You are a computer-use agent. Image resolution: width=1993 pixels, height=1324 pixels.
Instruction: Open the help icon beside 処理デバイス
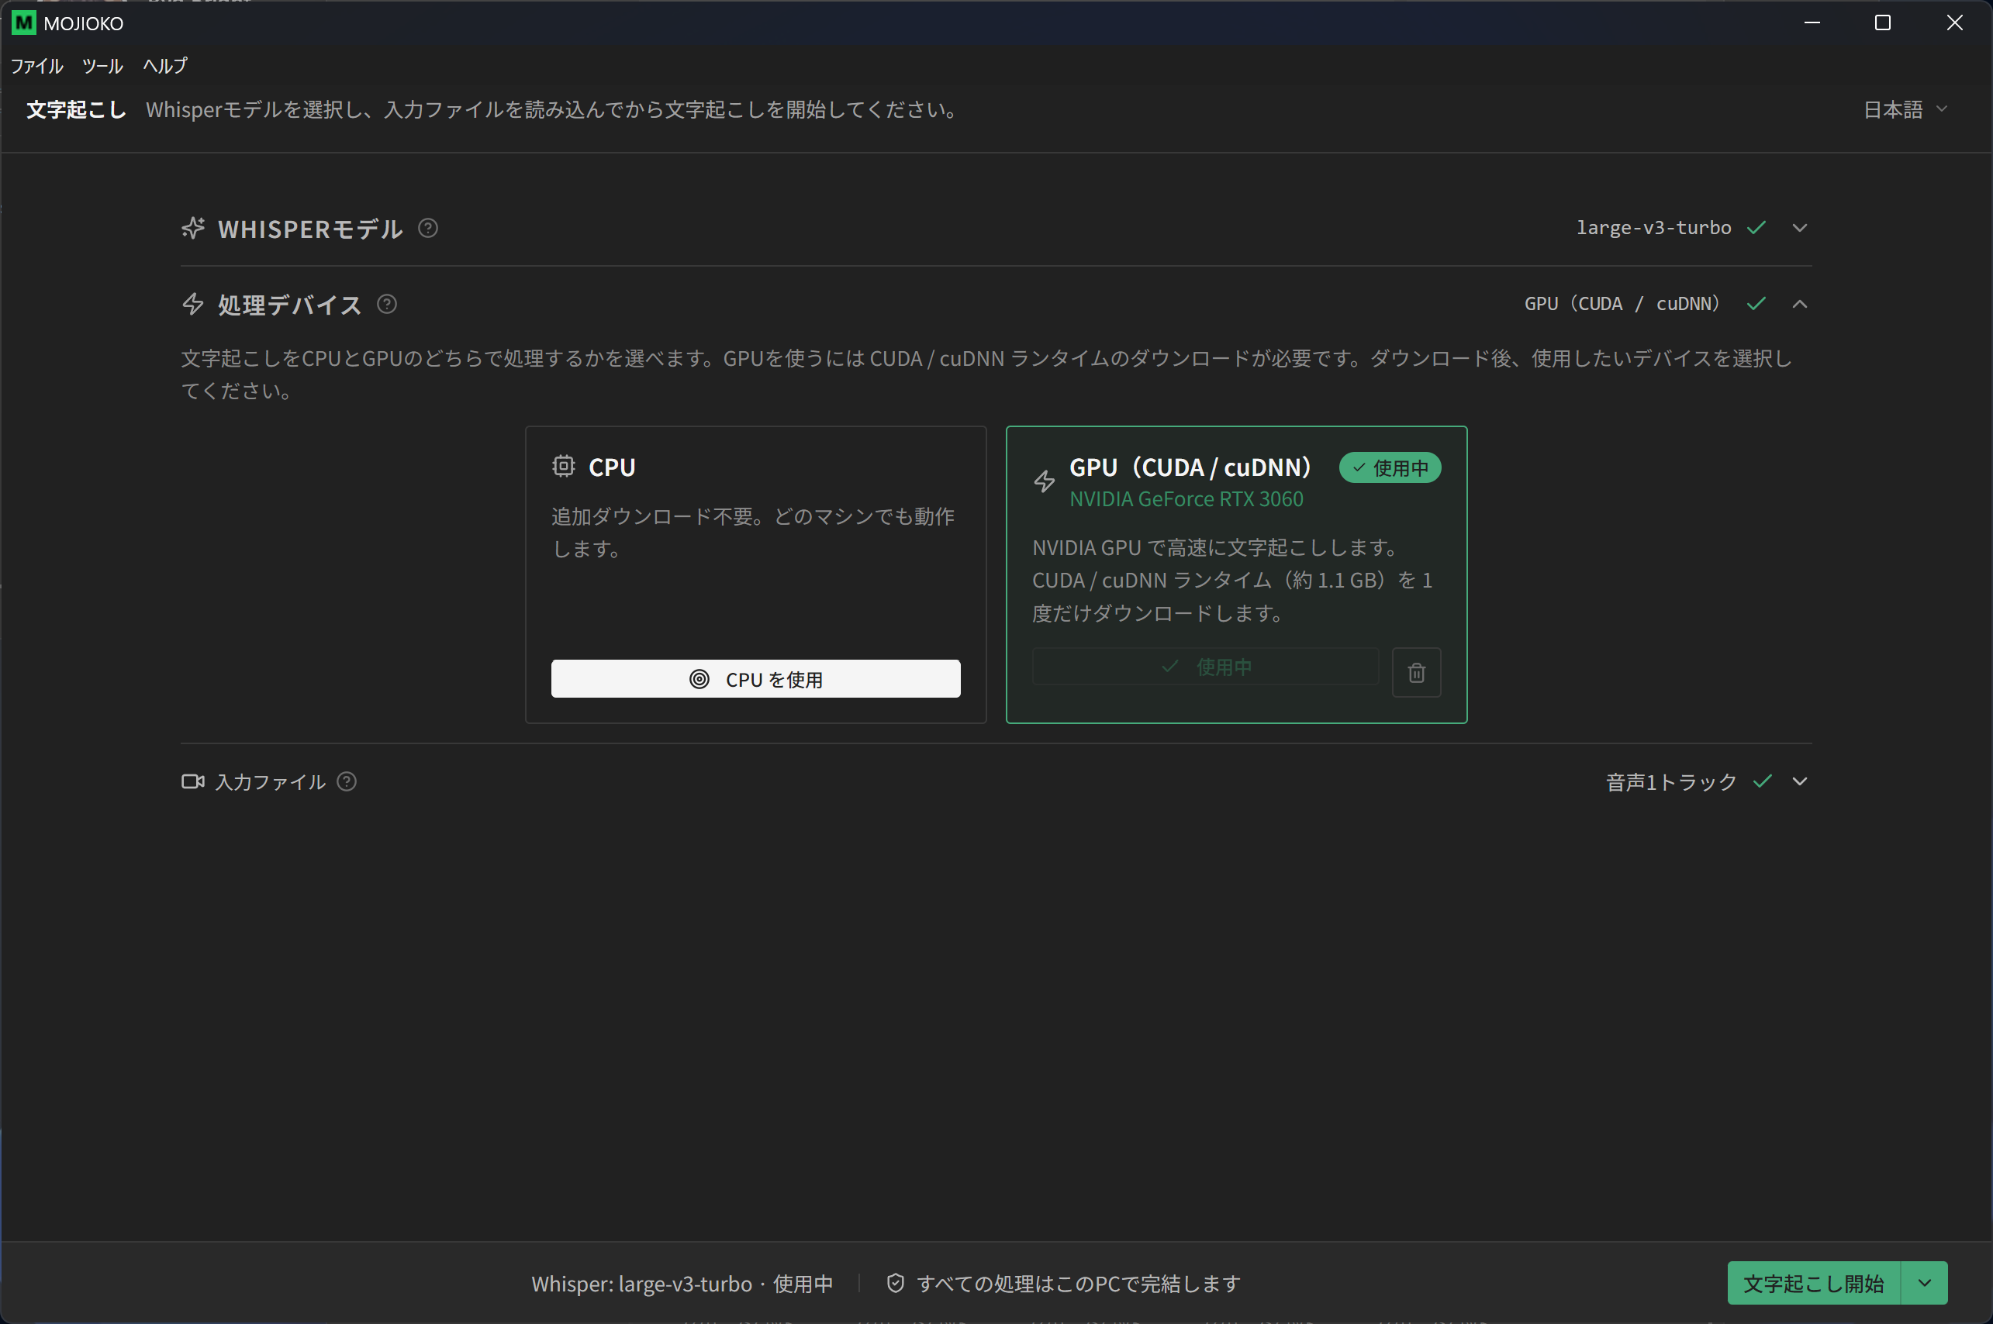[387, 304]
